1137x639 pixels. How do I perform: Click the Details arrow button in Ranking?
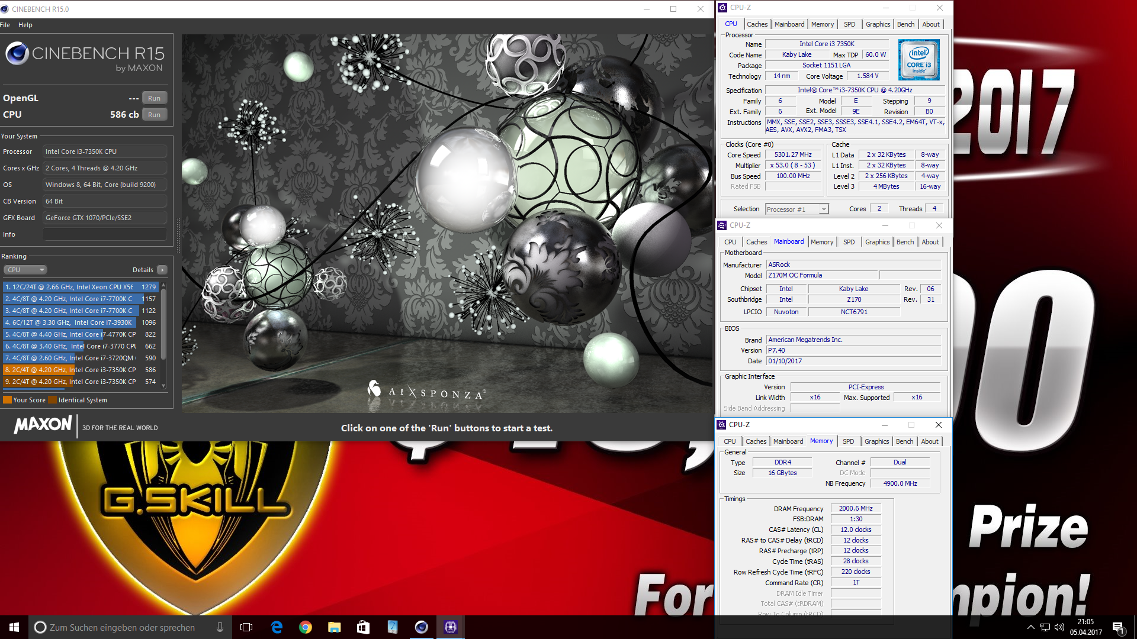click(162, 270)
